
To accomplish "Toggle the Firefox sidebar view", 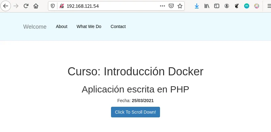I will pos(217,6).
